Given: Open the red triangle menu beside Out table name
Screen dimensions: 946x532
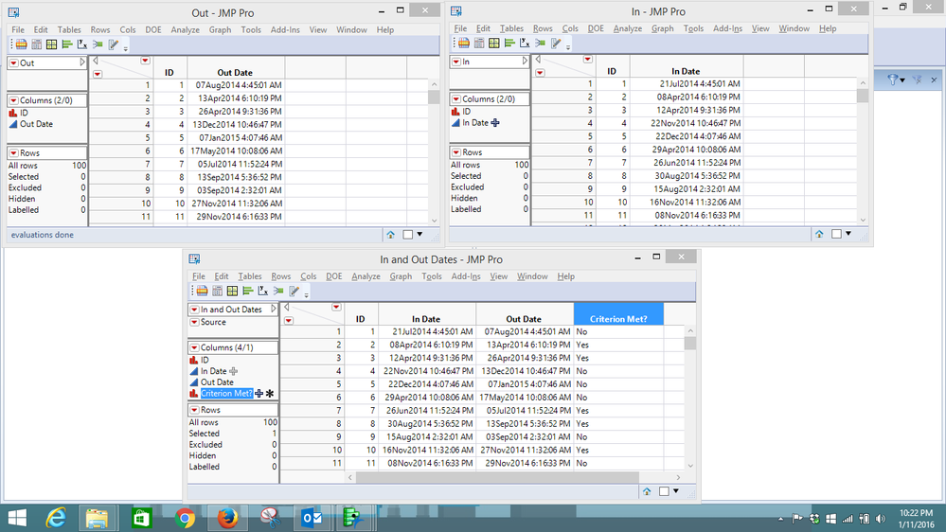Looking at the screenshot, I should (x=13, y=62).
